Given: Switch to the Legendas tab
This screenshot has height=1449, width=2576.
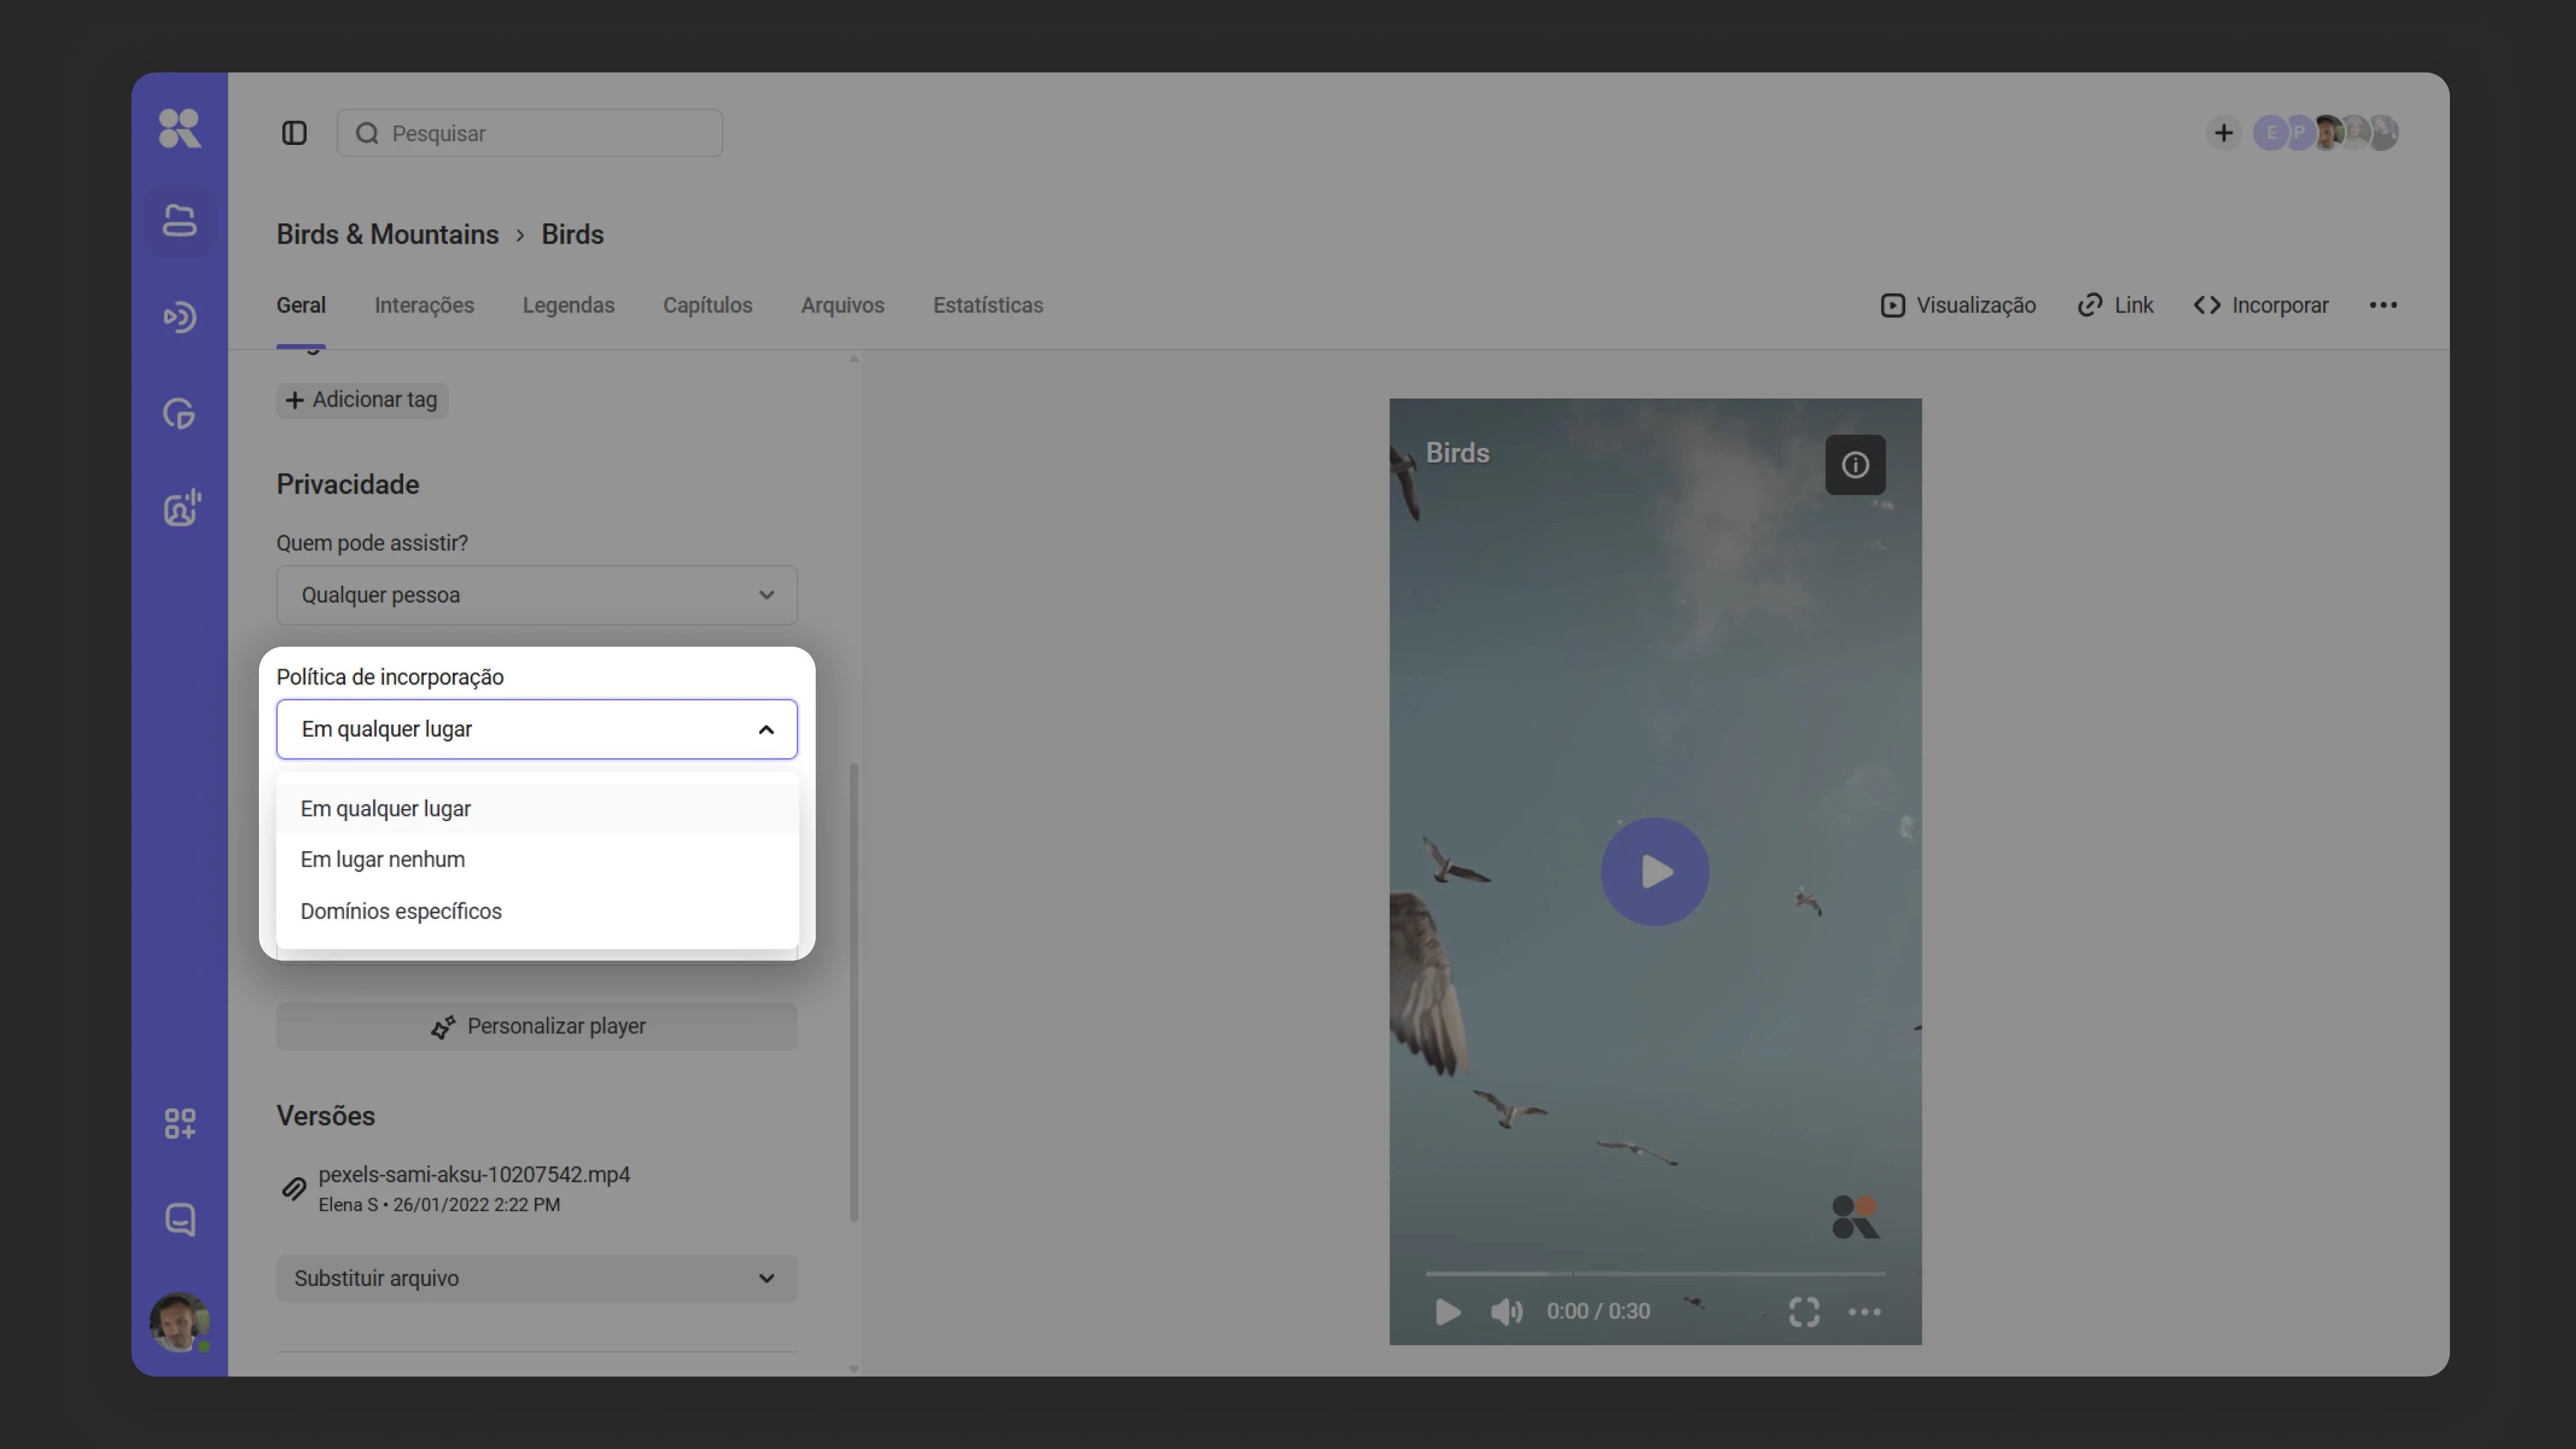Looking at the screenshot, I should pyautogui.click(x=568, y=305).
